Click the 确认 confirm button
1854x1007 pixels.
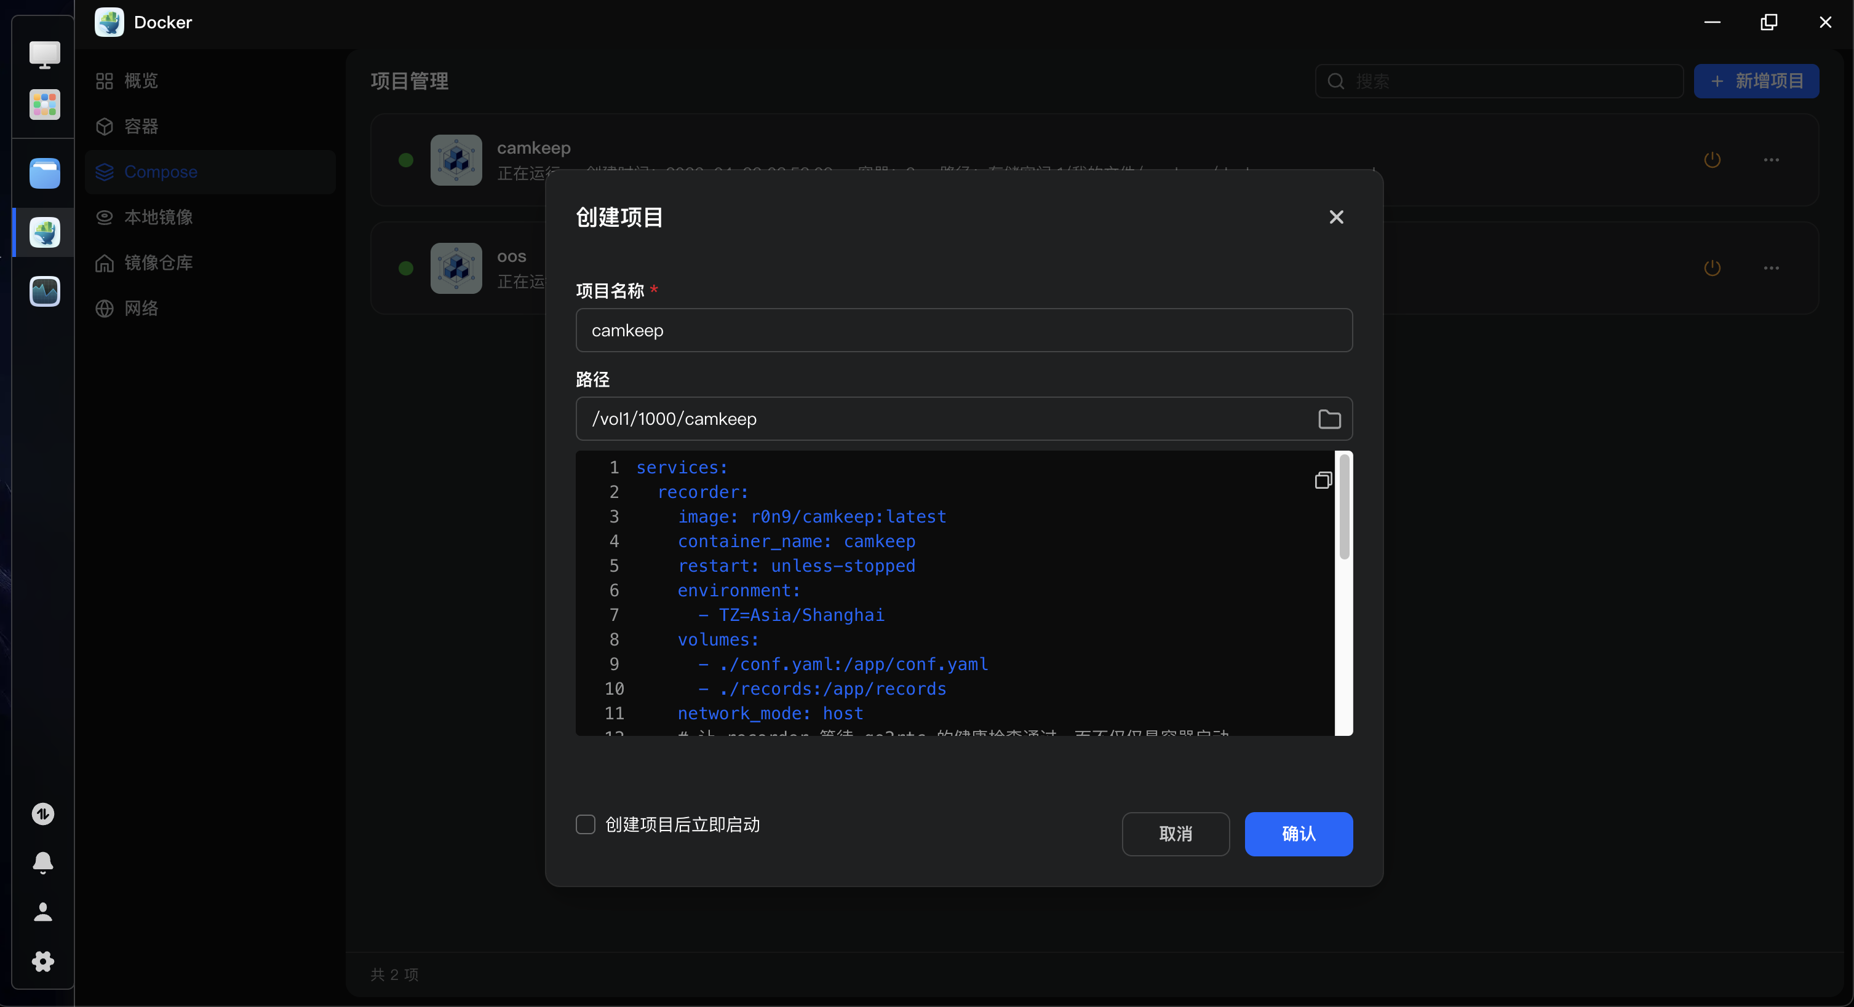tap(1299, 834)
